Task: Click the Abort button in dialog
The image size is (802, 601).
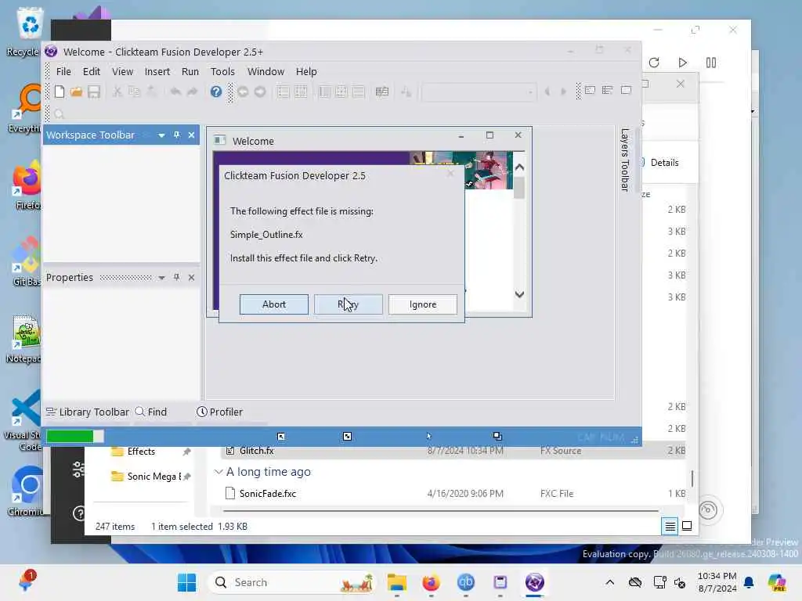Action: (273, 304)
